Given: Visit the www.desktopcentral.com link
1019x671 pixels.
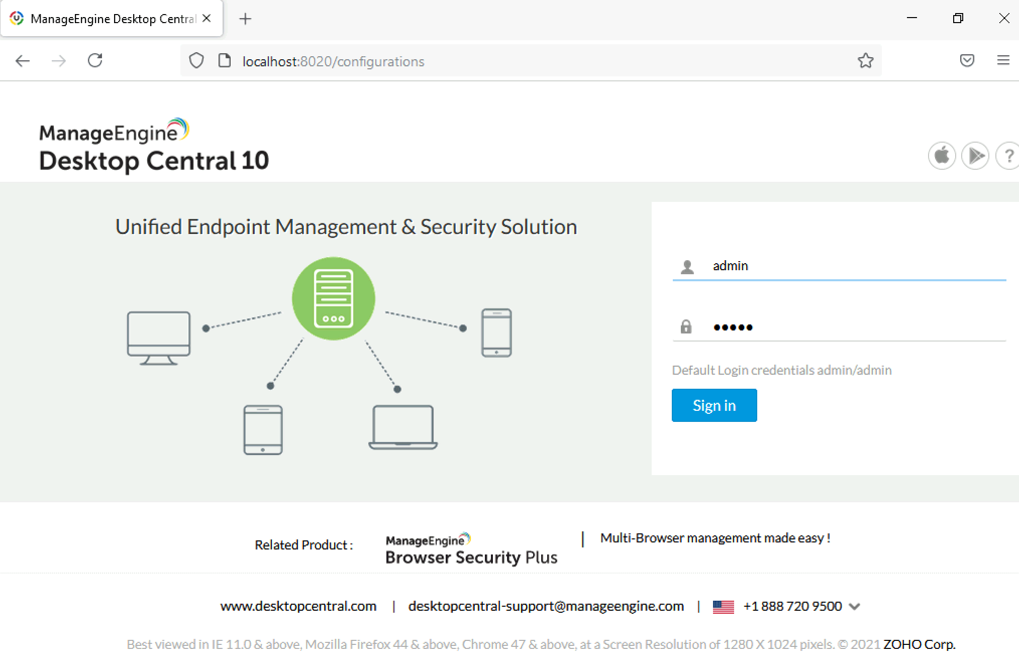Looking at the screenshot, I should coord(298,606).
